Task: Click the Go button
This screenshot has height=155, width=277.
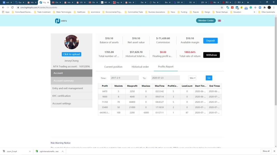Action: [x=209, y=78]
